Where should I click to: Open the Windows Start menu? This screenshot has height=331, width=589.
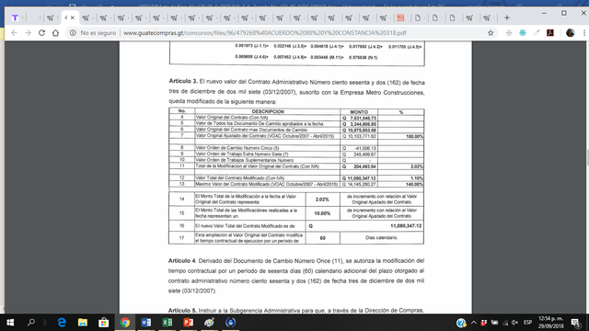10,323
